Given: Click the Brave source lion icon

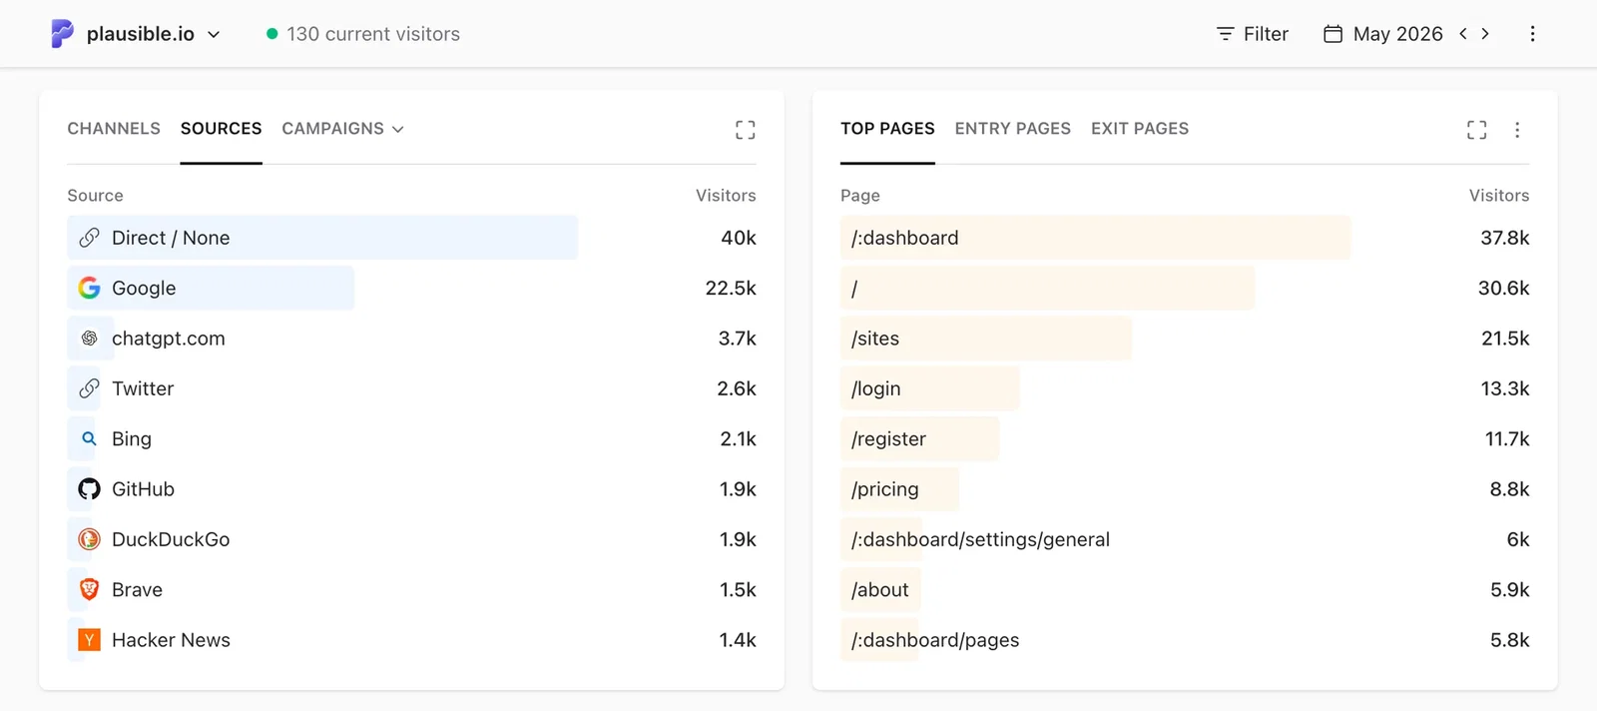Looking at the screenshot, I should click(89, 589).
